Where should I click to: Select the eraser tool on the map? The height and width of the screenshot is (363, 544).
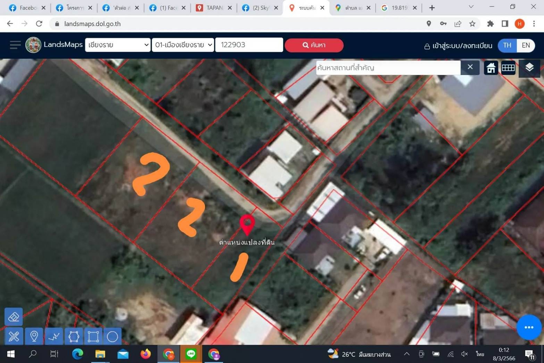pos(14,316)
